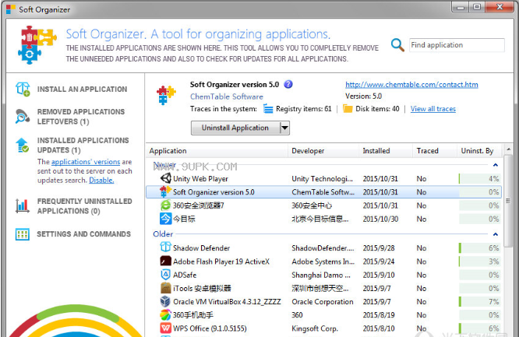Image resolution: width=519 pixels, height=337 pixels.
Task: Click the Settings and Commands grid icon
Action: 22,234
